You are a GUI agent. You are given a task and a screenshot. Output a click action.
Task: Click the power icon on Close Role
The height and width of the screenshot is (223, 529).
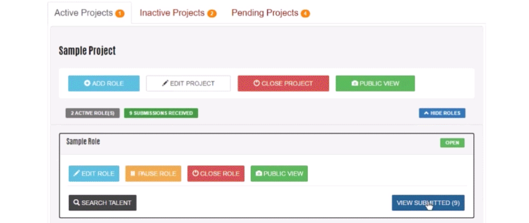(195, 174)
